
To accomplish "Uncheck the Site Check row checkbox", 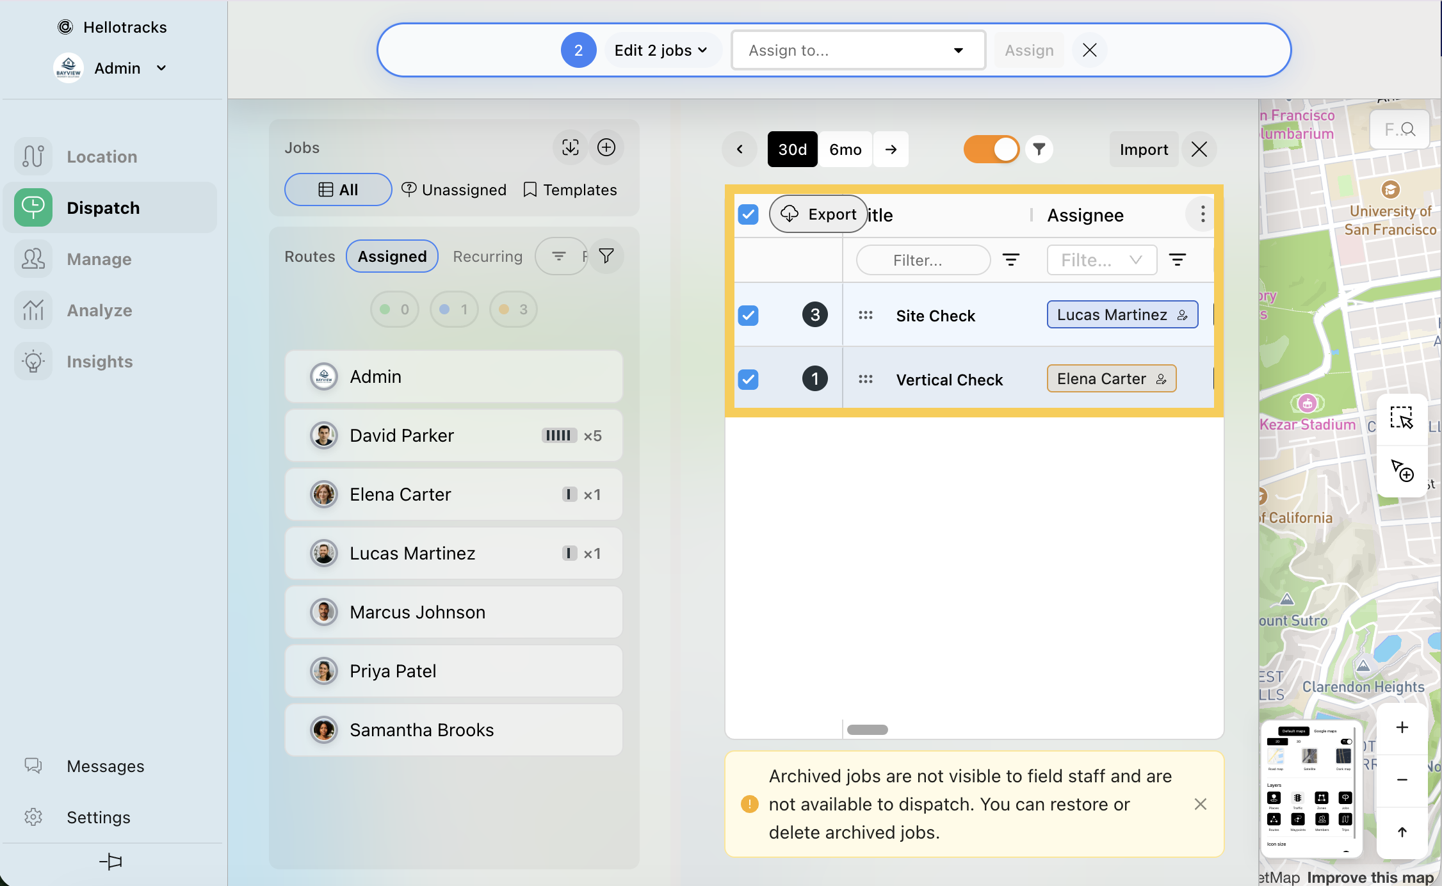I will [748, 315].
